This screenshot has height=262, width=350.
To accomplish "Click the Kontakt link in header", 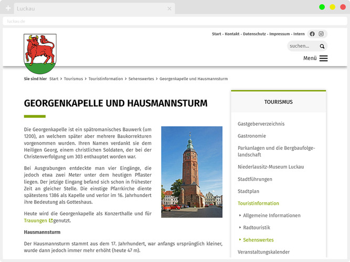I will [x=232, y=34].
